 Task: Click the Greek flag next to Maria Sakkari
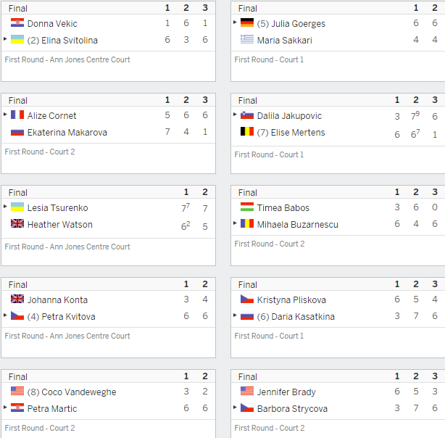[x=247, y=39]
